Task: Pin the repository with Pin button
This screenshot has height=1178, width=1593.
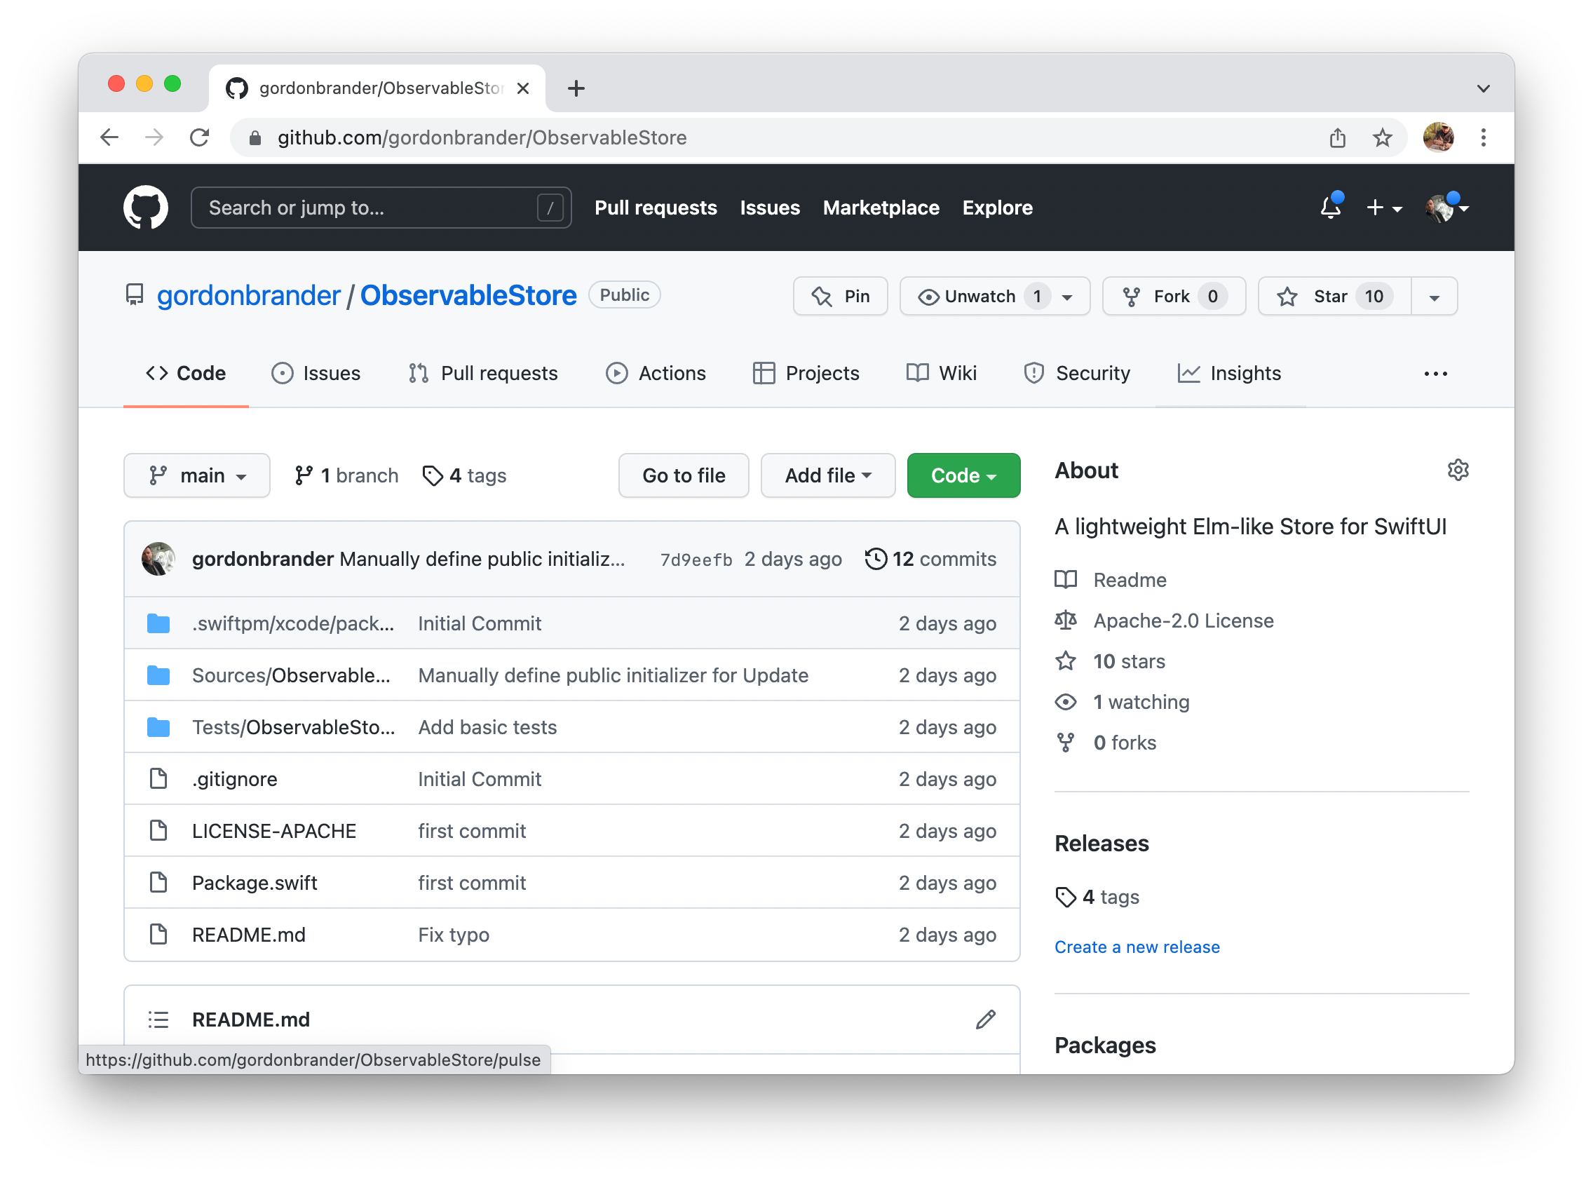Action: 840,296
